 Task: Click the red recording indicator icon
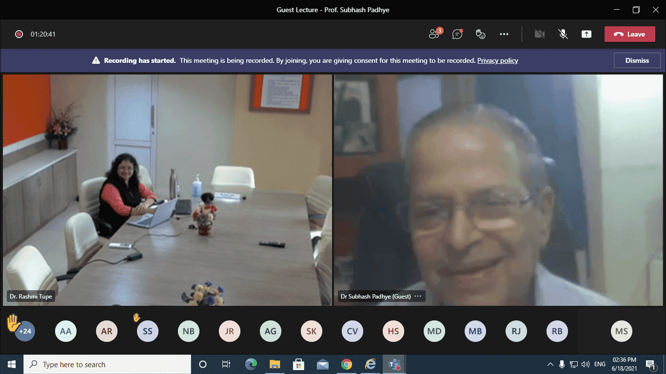(x=19, y=34)
